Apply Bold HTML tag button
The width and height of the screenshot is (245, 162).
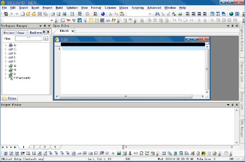pyautogui.click(x=5, y=153)
